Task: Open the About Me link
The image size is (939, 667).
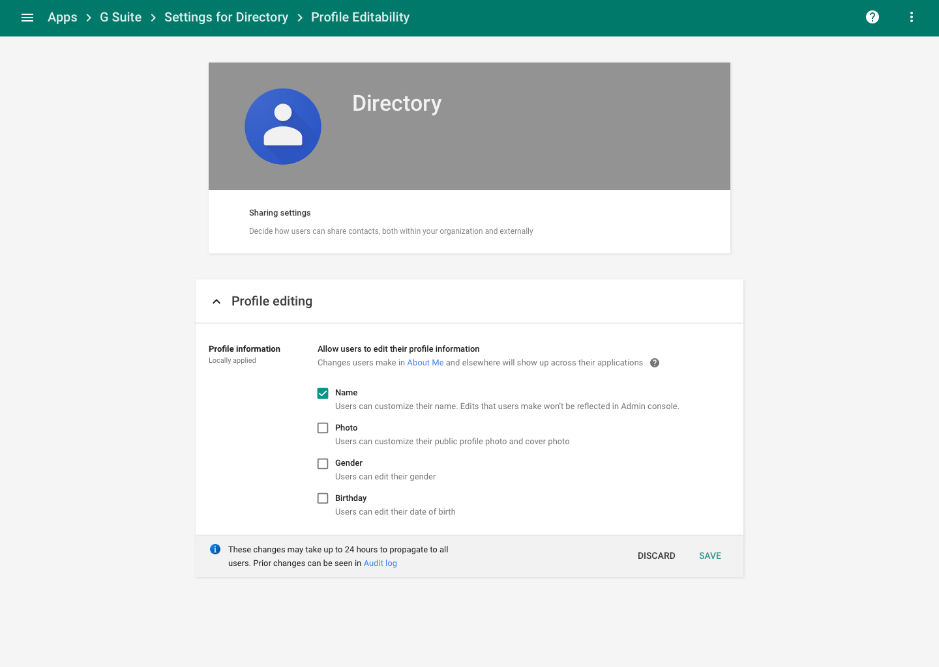Action: click(x=425, y=363)
